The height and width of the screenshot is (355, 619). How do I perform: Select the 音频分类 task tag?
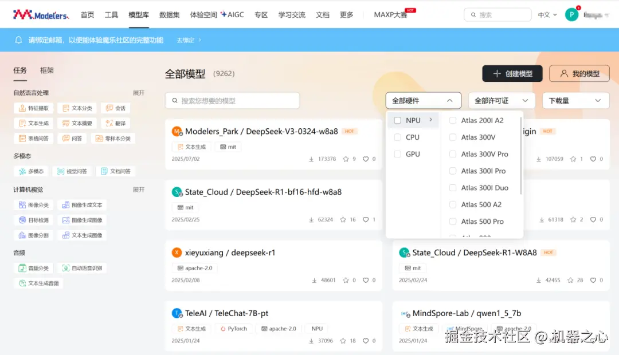tap(34, 268)
